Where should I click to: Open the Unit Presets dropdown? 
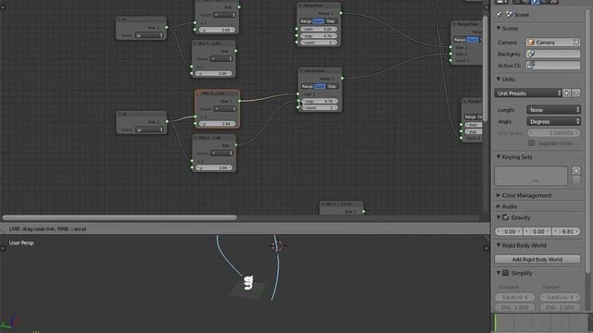click(528, 92)
